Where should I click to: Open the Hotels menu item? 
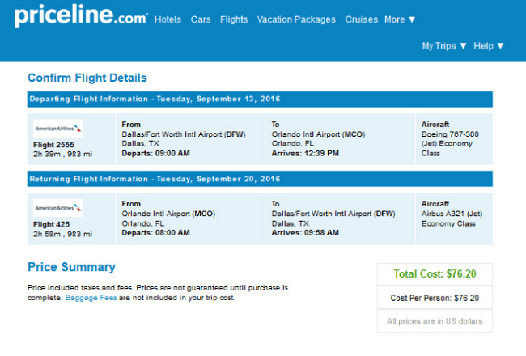[x=168, y=19]
